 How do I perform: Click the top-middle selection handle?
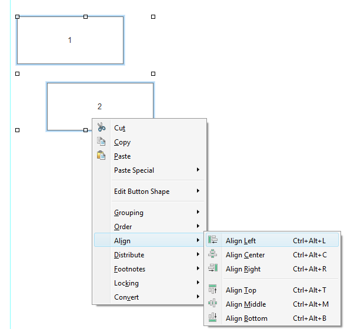point(86,16)
